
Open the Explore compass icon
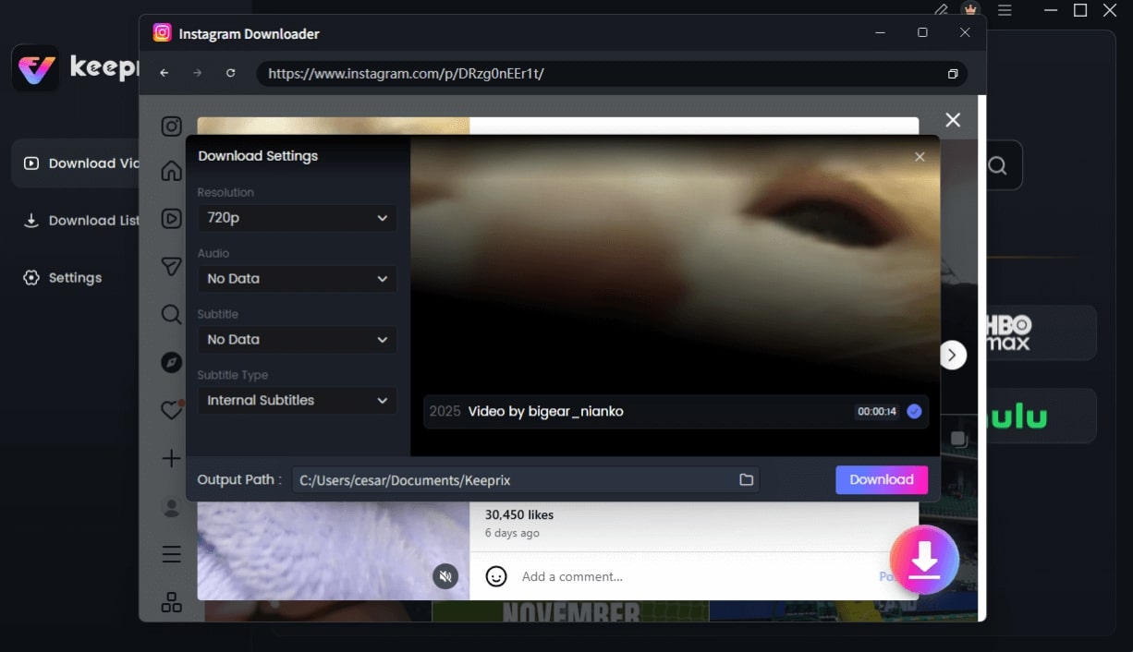pos(171,362)
